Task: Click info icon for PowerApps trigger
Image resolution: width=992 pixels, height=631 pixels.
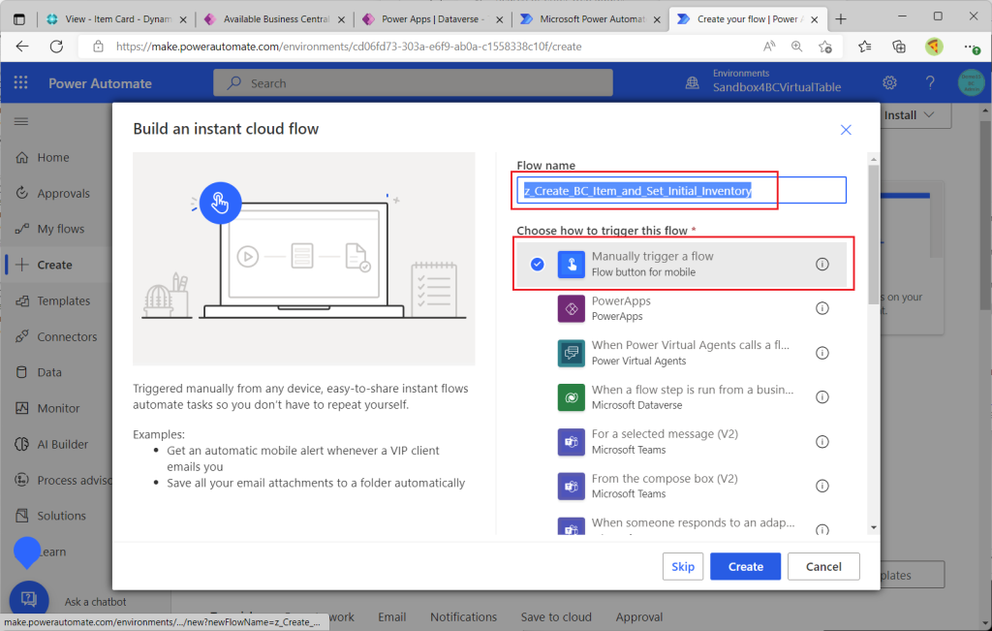Action: point(821,308)
